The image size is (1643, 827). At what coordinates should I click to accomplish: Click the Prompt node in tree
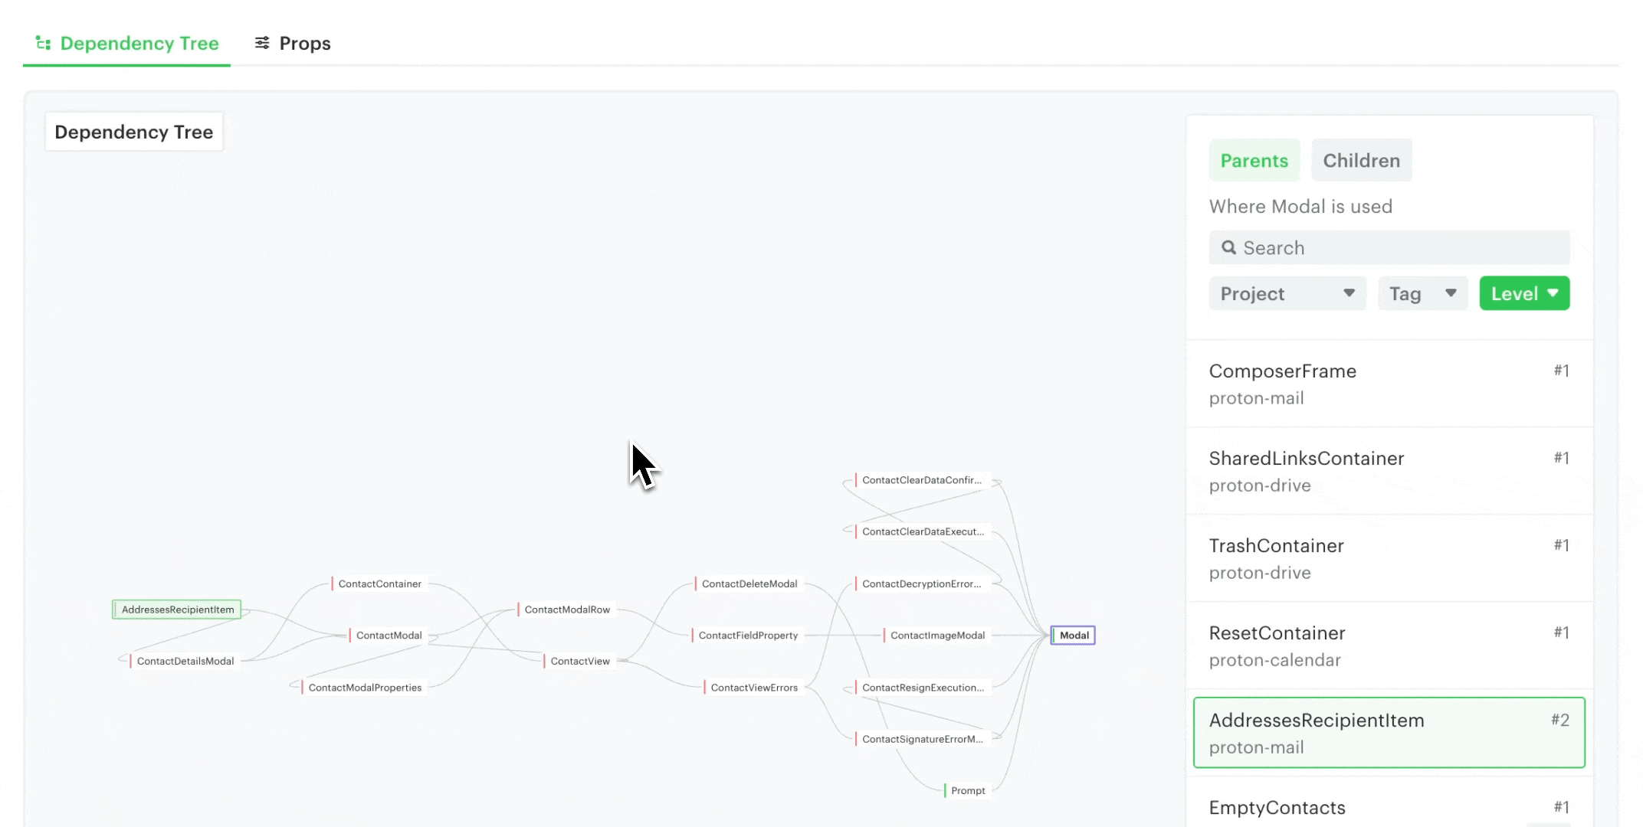click(967, 791)
